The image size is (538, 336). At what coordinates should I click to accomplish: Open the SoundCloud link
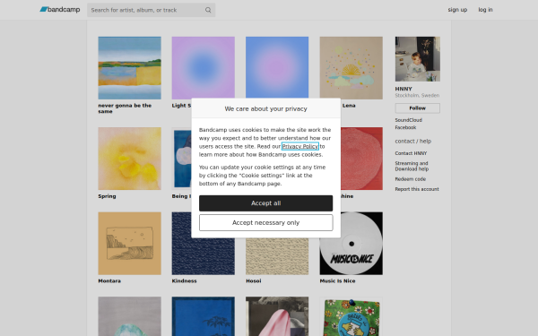(408, 120)
